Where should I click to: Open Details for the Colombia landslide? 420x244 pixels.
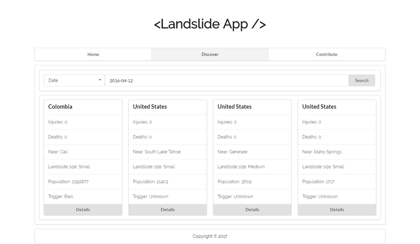83,209
